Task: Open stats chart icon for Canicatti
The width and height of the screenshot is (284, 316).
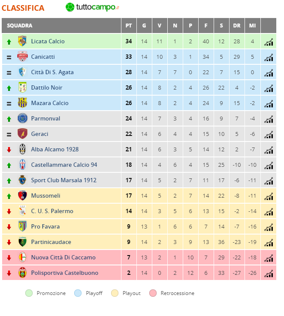Action: coord(269,57)
